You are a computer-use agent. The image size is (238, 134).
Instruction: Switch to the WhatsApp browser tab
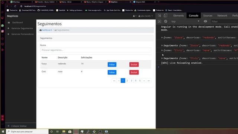click(21, 2)
